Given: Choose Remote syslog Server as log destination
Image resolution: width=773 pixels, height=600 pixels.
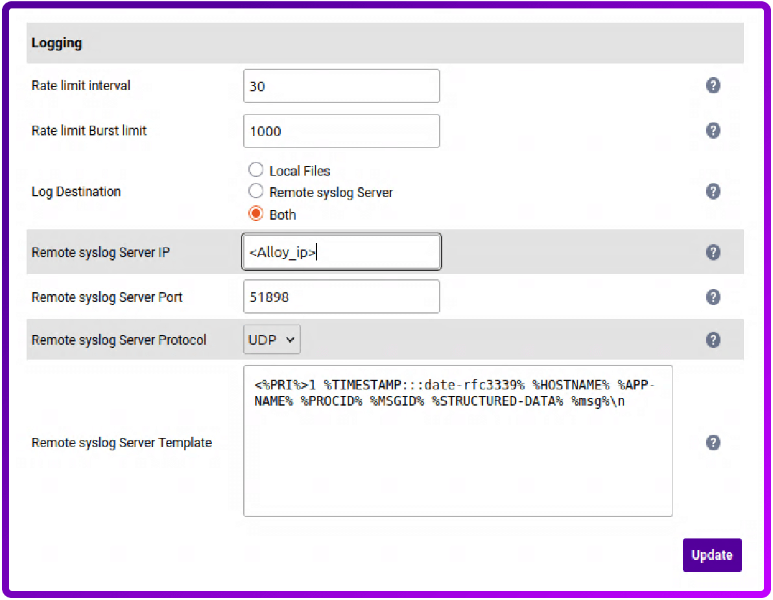Looking at the screenshot, I should pos(256,192).
